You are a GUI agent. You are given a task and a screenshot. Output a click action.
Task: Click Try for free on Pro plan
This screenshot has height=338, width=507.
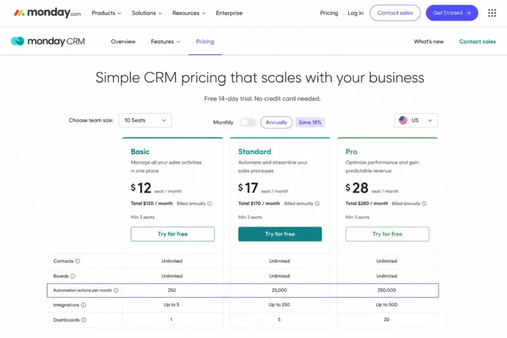tap(387, 234)
